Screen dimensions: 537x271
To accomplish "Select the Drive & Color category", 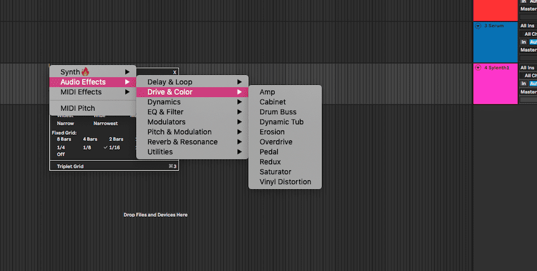I will (x=192, y=92).
